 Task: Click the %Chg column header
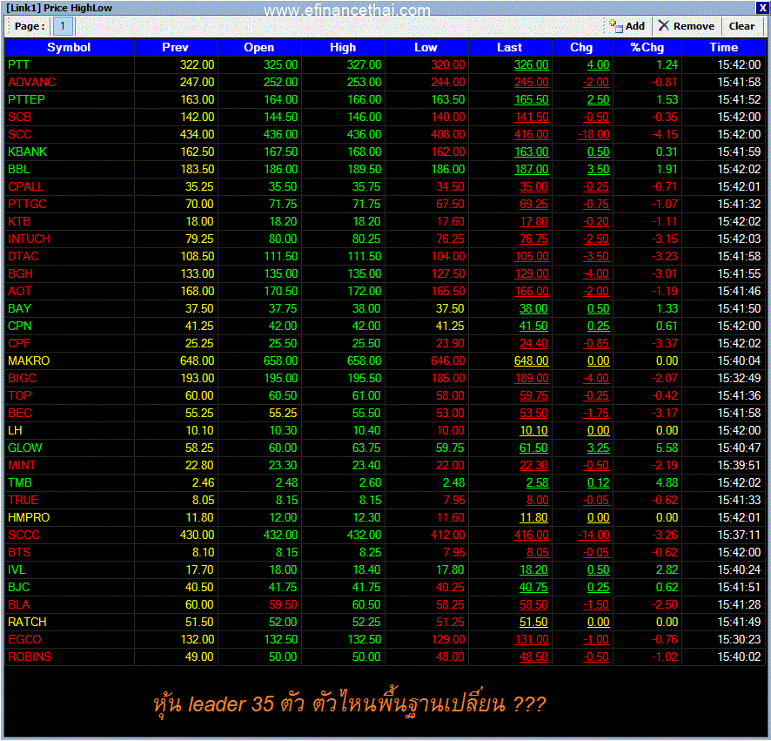click(x=647, y=47)
